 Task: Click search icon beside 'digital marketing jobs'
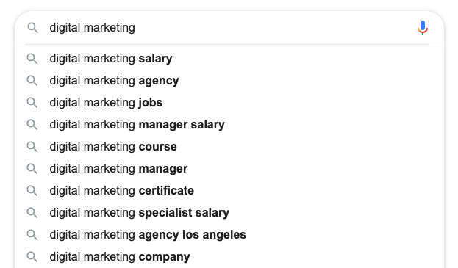[x=32, y=103]
